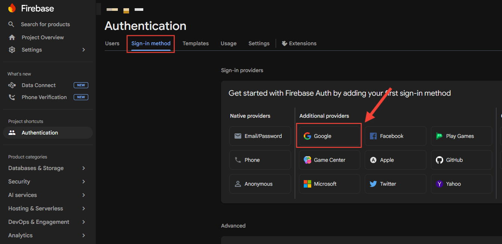502x244 pixels.
Task: Open the Authentication Settings tab
Action: click(259, 43)
